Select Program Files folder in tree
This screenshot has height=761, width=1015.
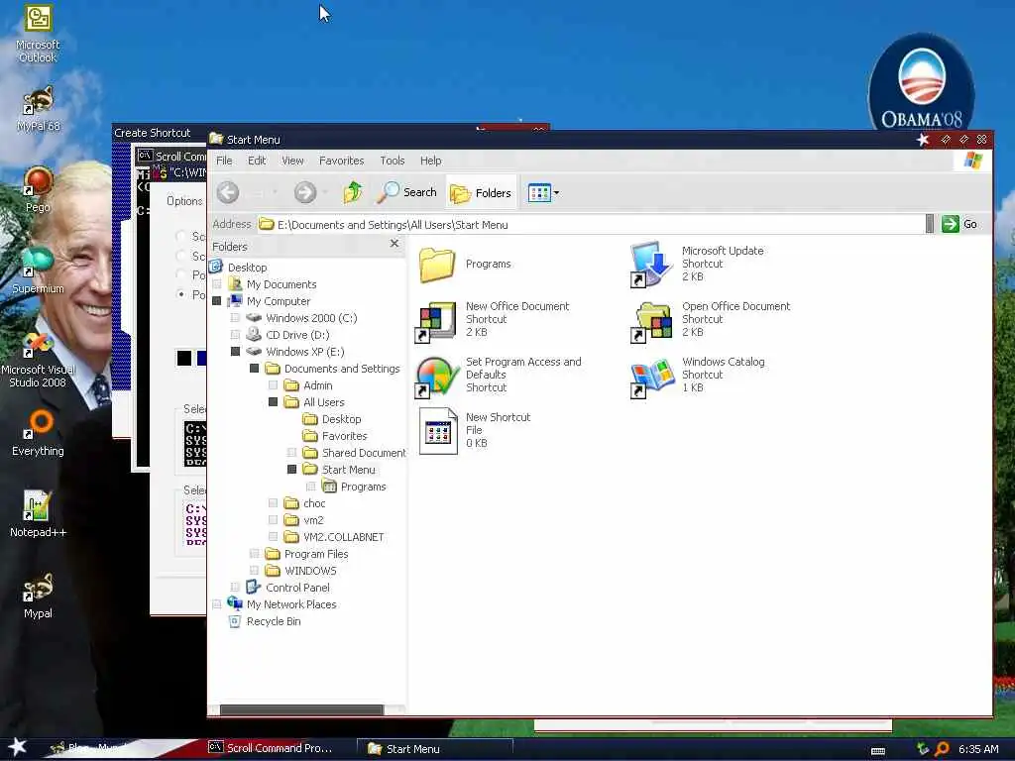coord(316,554)
